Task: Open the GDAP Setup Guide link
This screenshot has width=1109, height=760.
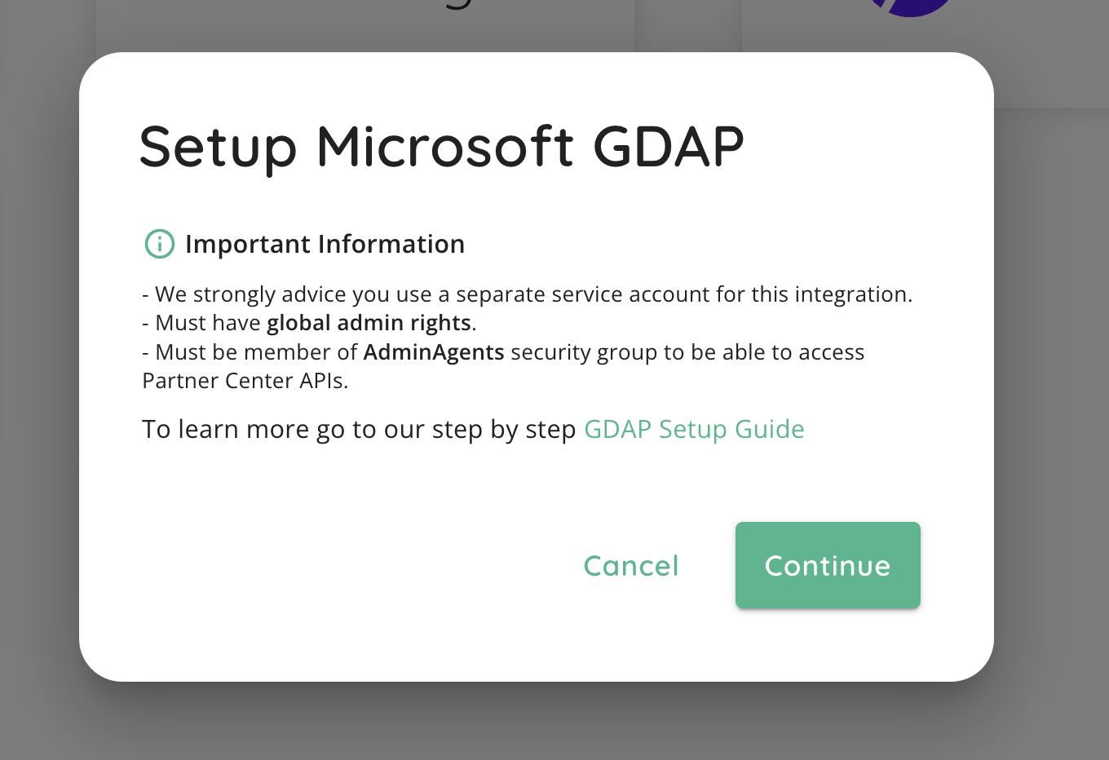Action: 694,429
